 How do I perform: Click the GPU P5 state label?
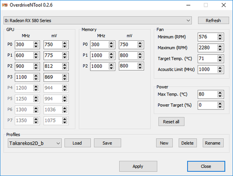10,98
